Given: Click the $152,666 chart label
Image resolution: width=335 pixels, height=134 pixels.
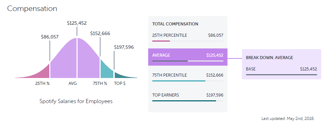Looking at the screenshot, I should (x=100, y=33).
